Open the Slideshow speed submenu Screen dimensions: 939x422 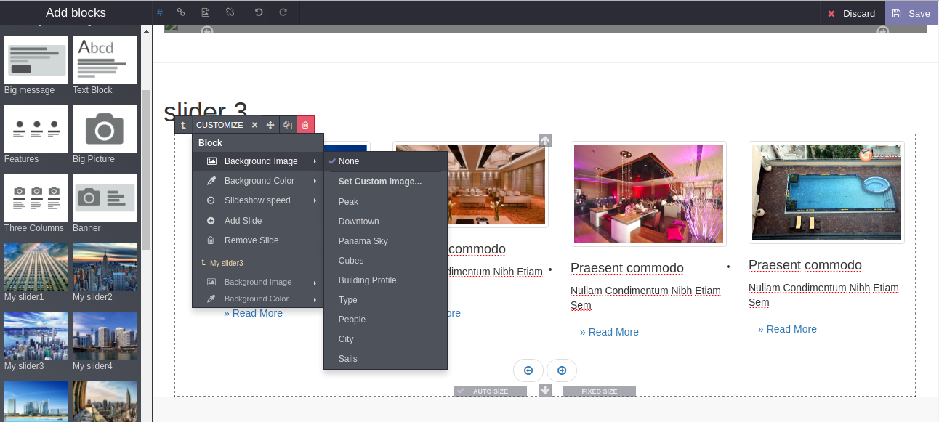[258, 200]
